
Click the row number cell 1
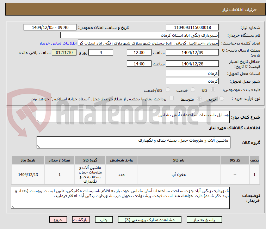254,175
